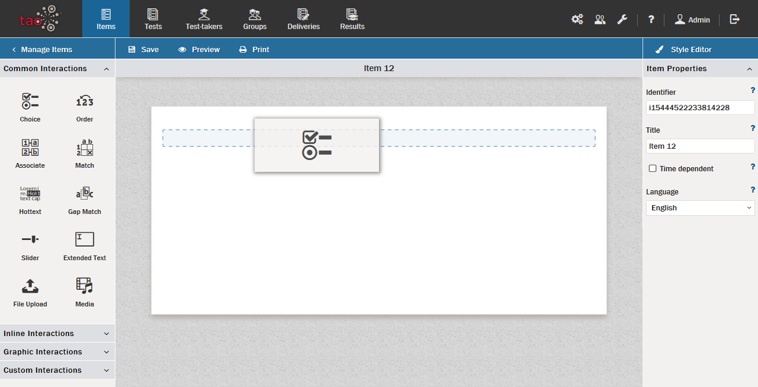758x387 pixels.
Task: Select the Hottext interaction icon
Action: pyautogui.click(x=30, y=194)
